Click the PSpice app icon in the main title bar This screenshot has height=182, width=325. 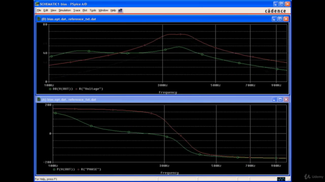[x=37, y=4]
